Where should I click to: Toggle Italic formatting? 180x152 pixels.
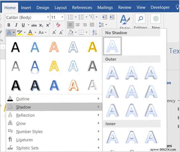coord(16,25)
